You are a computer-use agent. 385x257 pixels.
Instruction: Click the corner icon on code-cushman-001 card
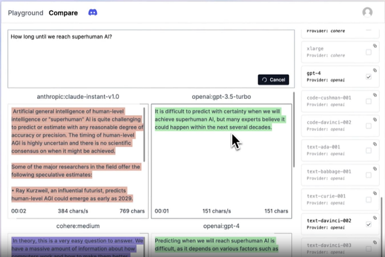[x=374, y=94]
